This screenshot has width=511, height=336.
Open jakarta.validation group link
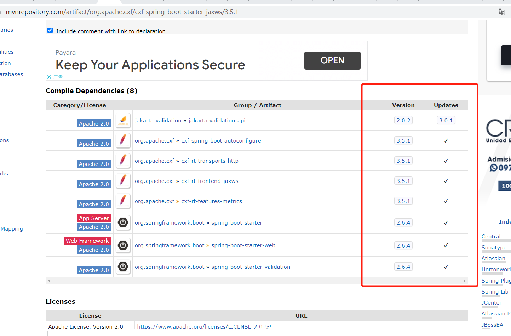click(x=158, y=121)
